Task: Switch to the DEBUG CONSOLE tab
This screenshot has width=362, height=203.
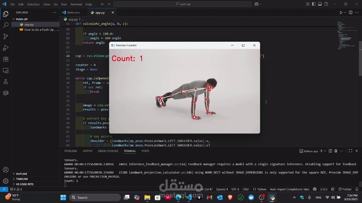Action: (108, 151)
